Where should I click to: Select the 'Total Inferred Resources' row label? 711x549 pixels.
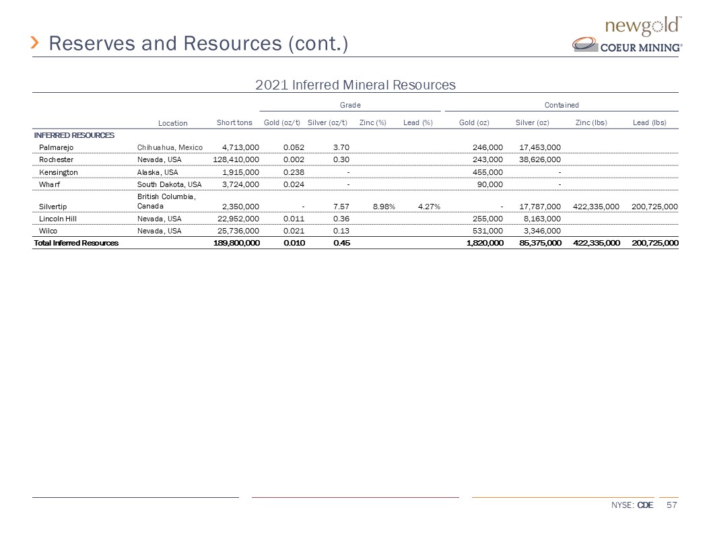click(76, 243)
